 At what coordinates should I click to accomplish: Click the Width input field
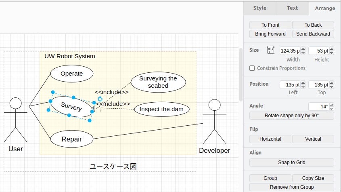click(x=290, y=51)
